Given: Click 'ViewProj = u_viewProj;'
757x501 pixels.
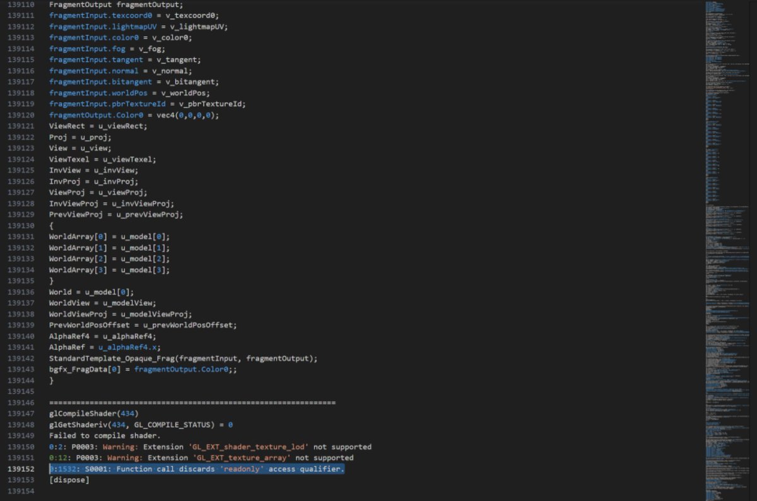Looking at the screenshot, I should (98, 192).
